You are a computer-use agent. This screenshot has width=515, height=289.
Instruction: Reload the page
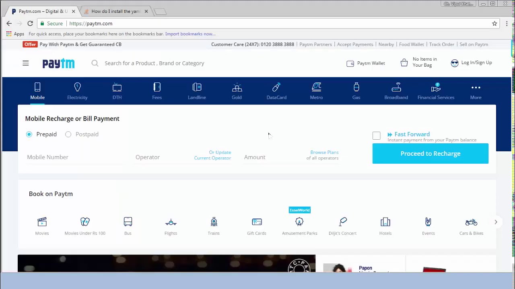click(30, 23)
